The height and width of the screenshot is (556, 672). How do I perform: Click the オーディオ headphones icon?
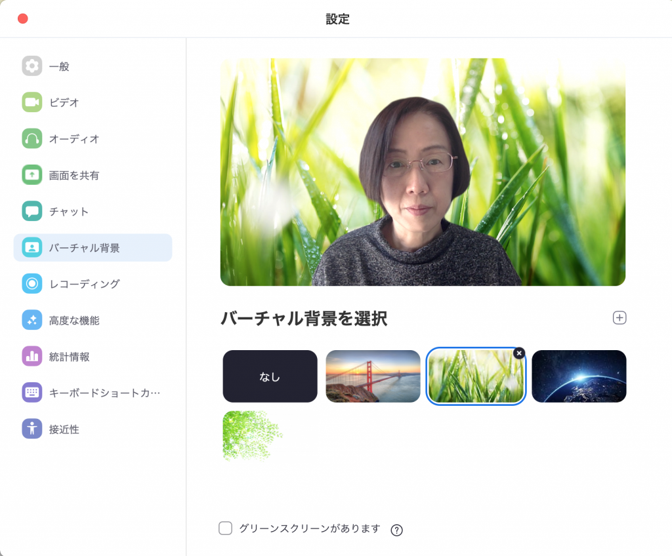[31, 138]
